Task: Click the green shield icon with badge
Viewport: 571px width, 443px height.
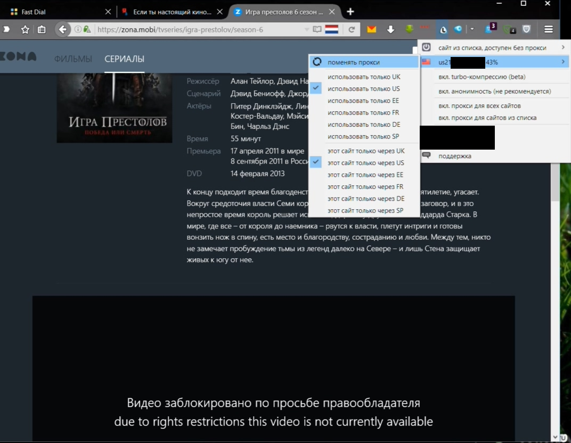Action: [509, 29]
